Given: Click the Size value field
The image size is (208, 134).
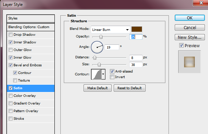Looking at the screenshot, I should coord(136,65).
